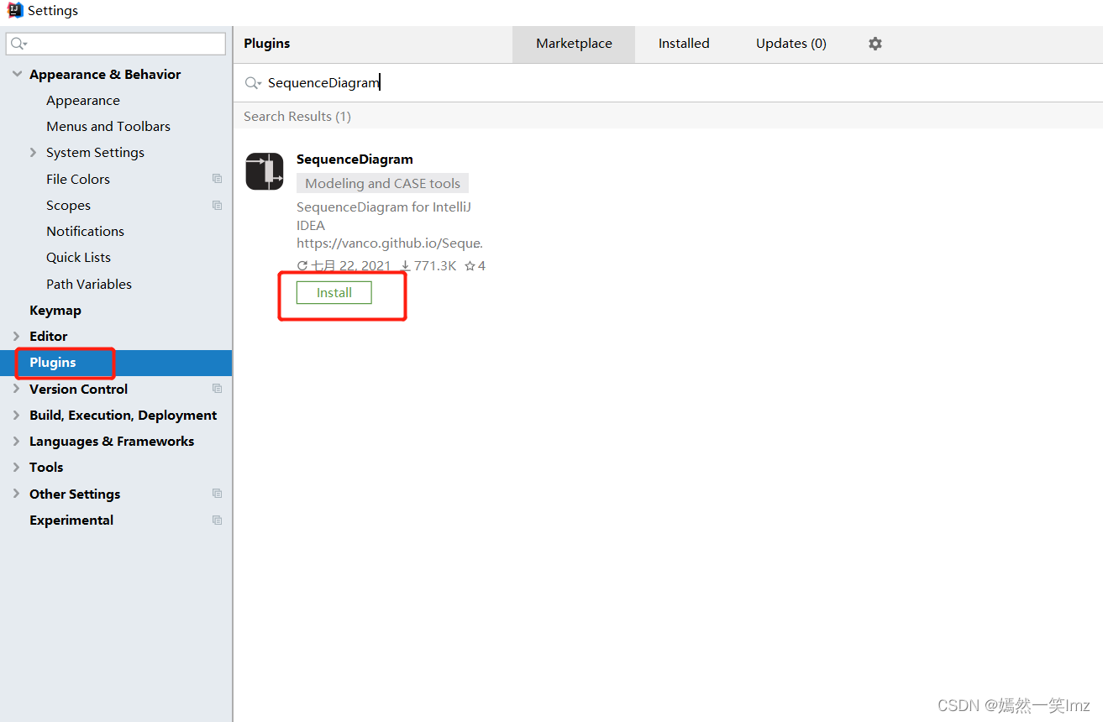
Task: Collapse the Appearance & Behavior section
Action: click(17, 74)
